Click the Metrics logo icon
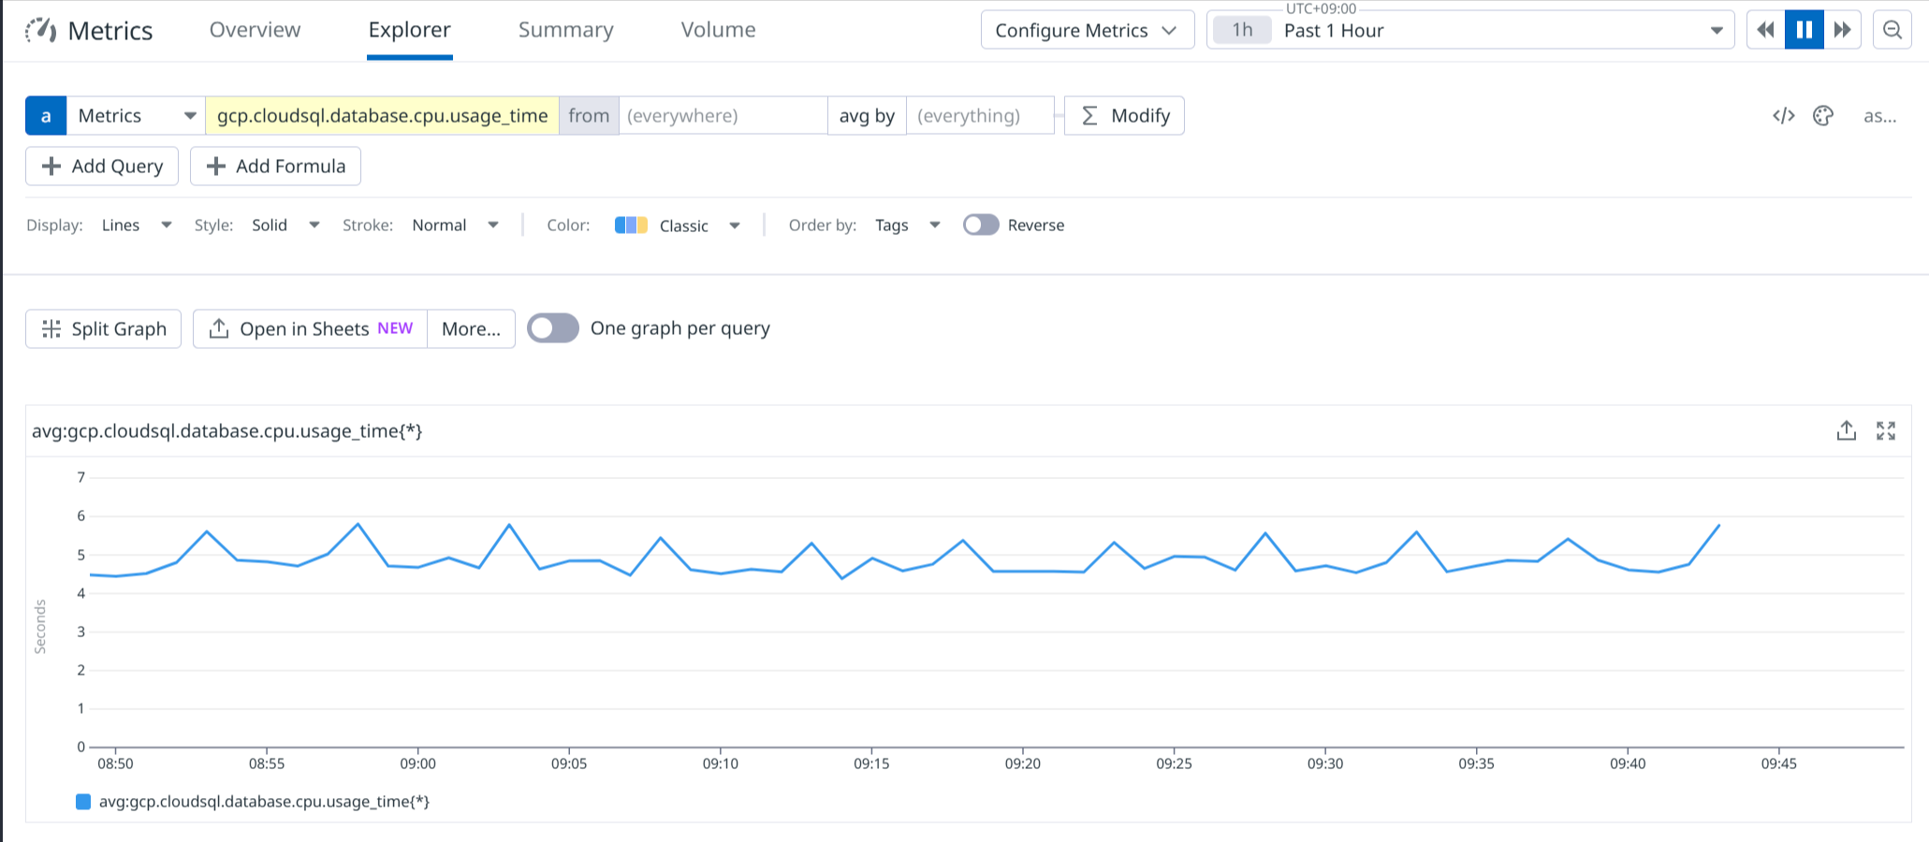This screenshot has height=842, width=1929. click(x=40, y=30)
